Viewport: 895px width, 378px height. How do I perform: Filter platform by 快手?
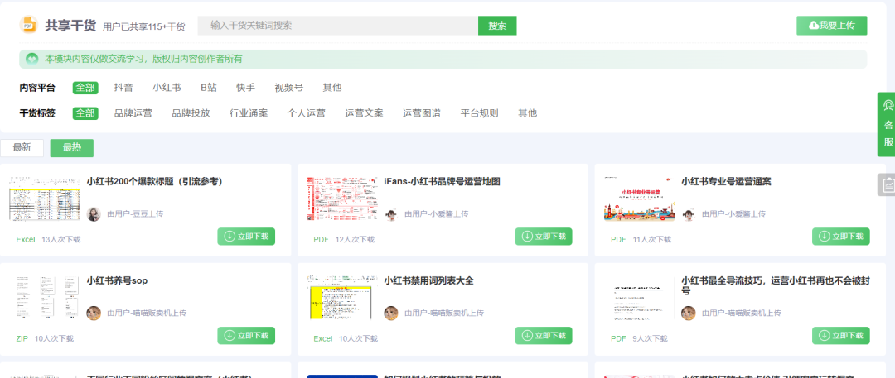245,88
